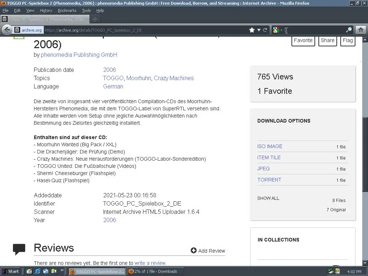Click the magnifier search icon
This screenshot has height=276, width=368.
[349, 30]
